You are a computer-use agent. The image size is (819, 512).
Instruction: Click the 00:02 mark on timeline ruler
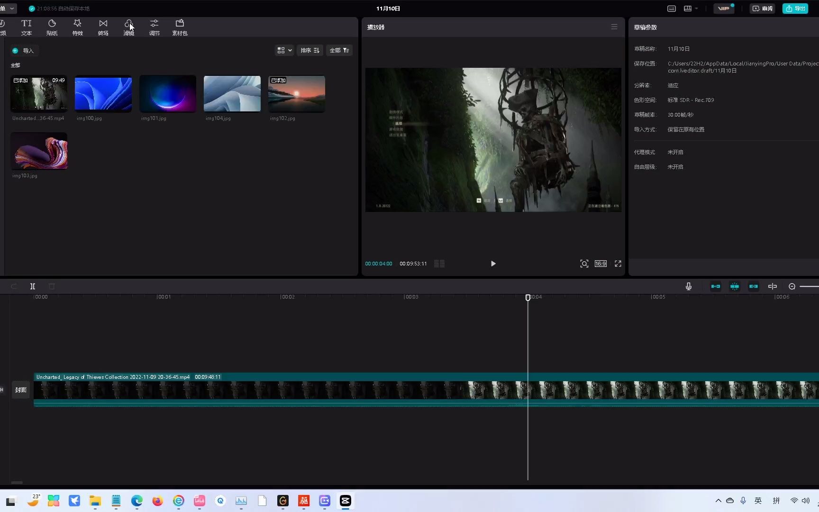[x=287, y=297]
